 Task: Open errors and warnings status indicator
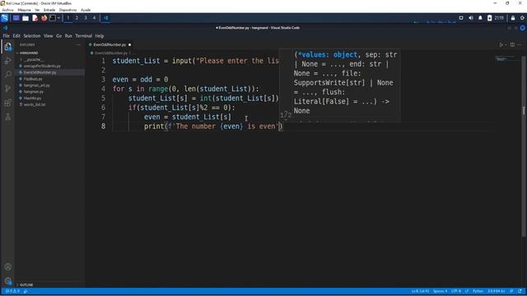pos(13,291)
